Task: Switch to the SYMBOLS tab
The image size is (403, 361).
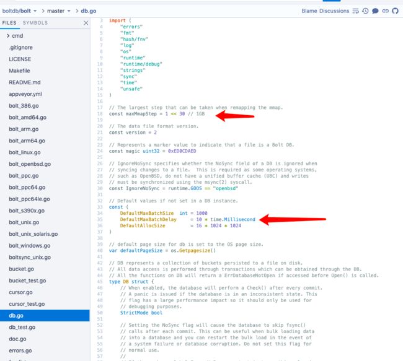Action: [35, 23]
